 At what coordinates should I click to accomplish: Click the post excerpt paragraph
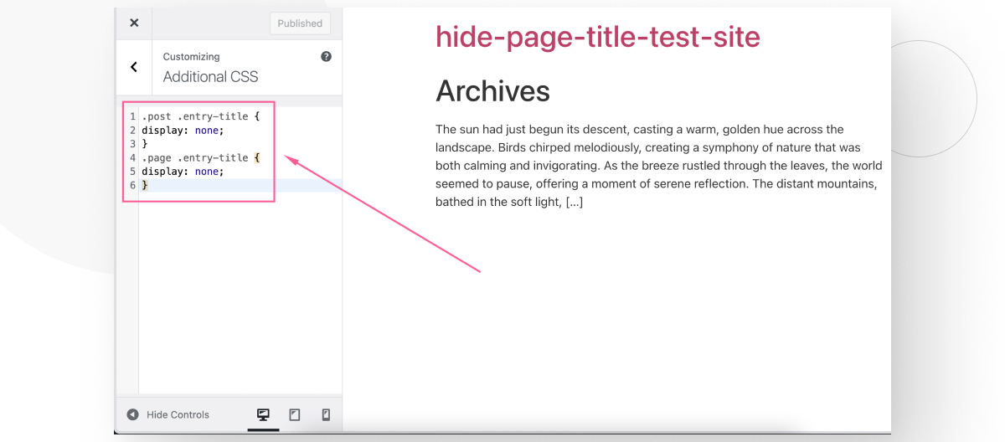point(659,166)
